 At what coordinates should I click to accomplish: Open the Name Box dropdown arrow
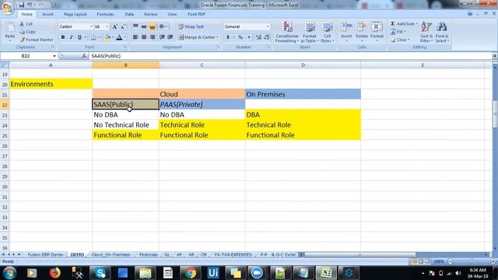[54, 56]
